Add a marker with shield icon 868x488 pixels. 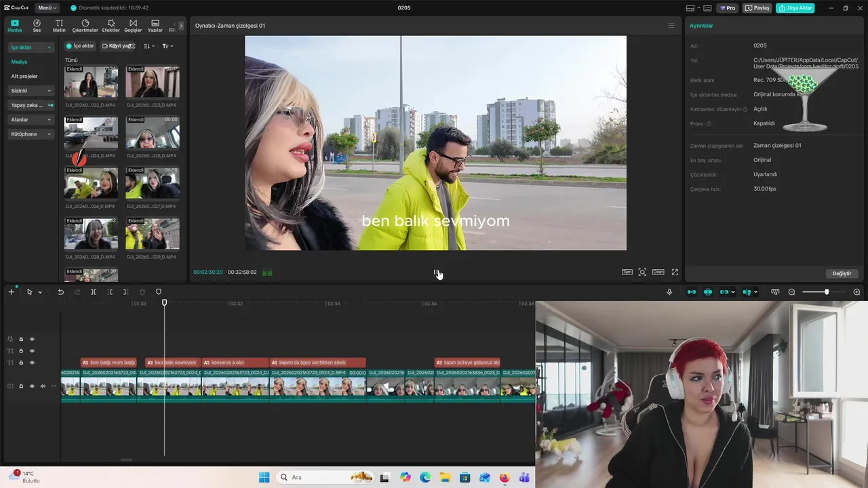point(159,292)
